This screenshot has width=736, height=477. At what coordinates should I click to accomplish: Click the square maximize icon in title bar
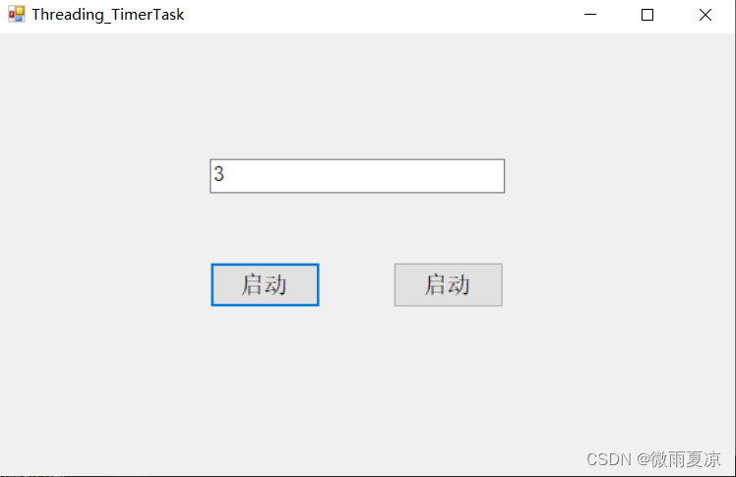[x=647, y=15]
